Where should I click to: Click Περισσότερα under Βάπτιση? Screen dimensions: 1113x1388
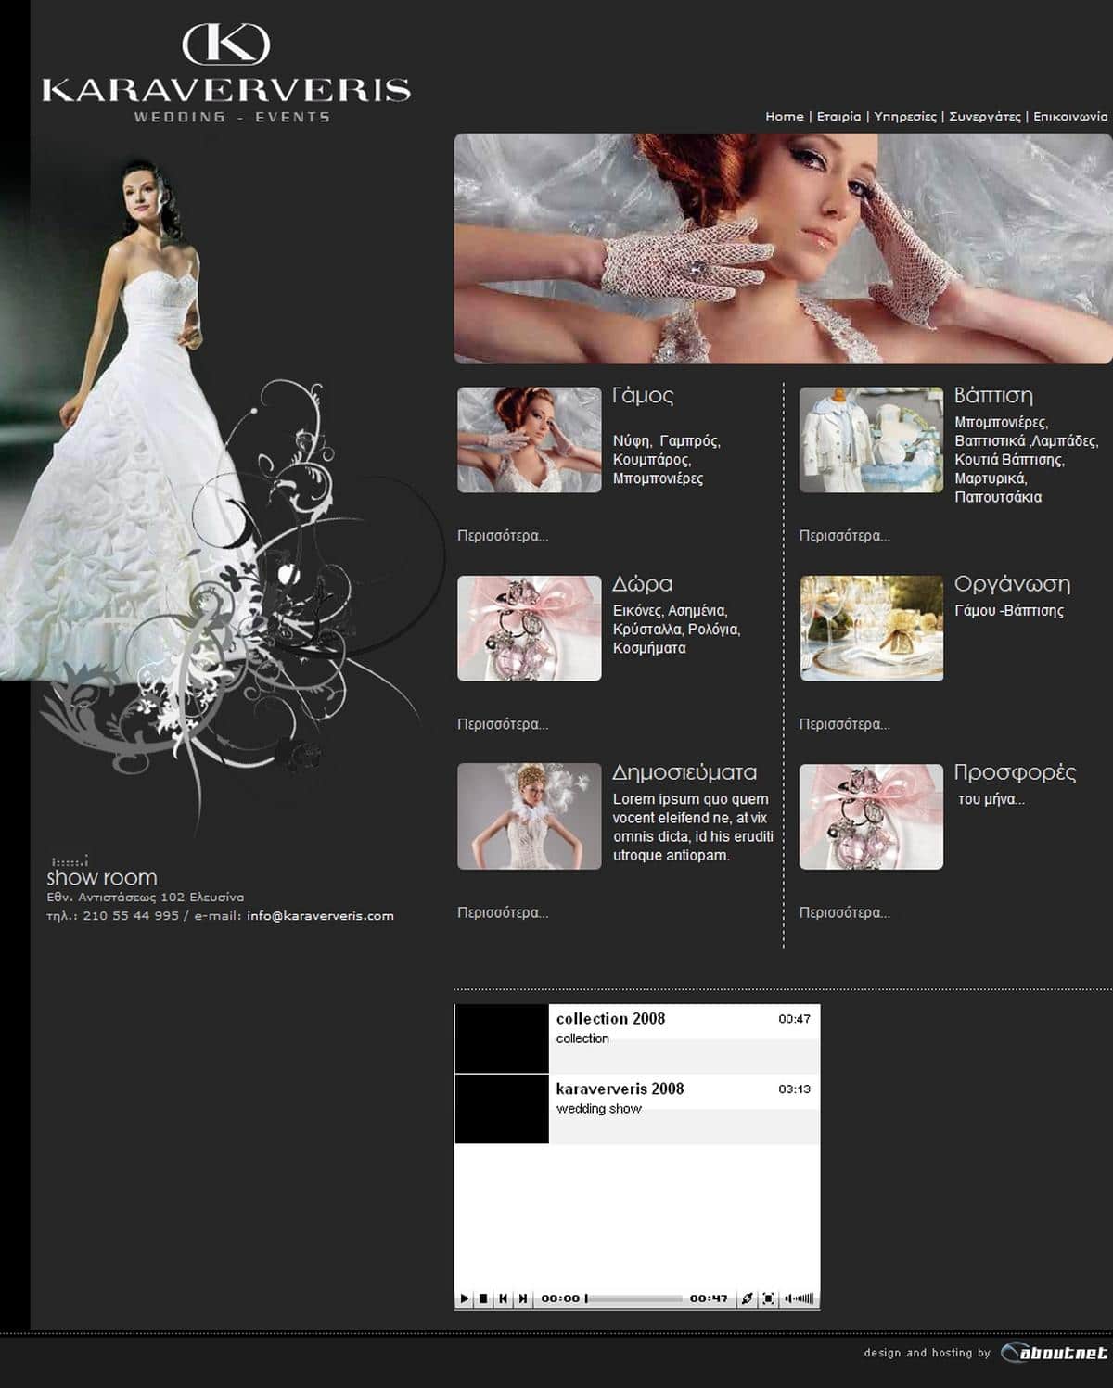point(845,536)
